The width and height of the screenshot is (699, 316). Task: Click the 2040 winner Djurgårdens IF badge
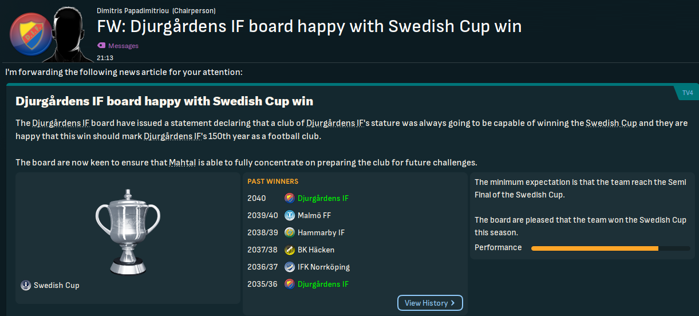pyautogui.click(x=290, y=198)
